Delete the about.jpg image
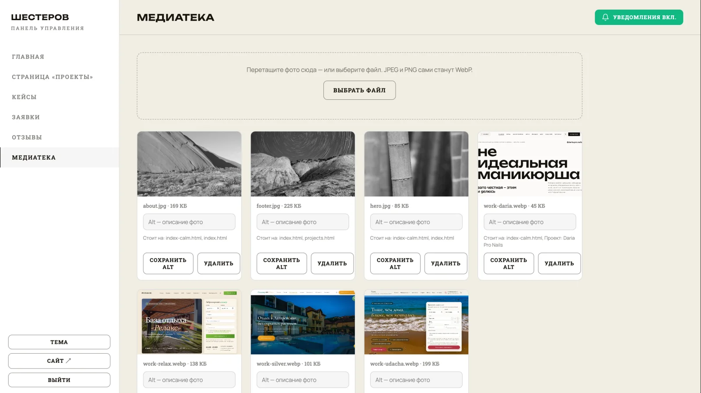 [219, 263]
